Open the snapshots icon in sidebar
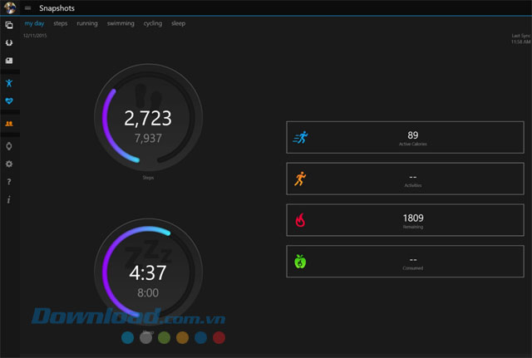The image size is (532, 358). 8,26
